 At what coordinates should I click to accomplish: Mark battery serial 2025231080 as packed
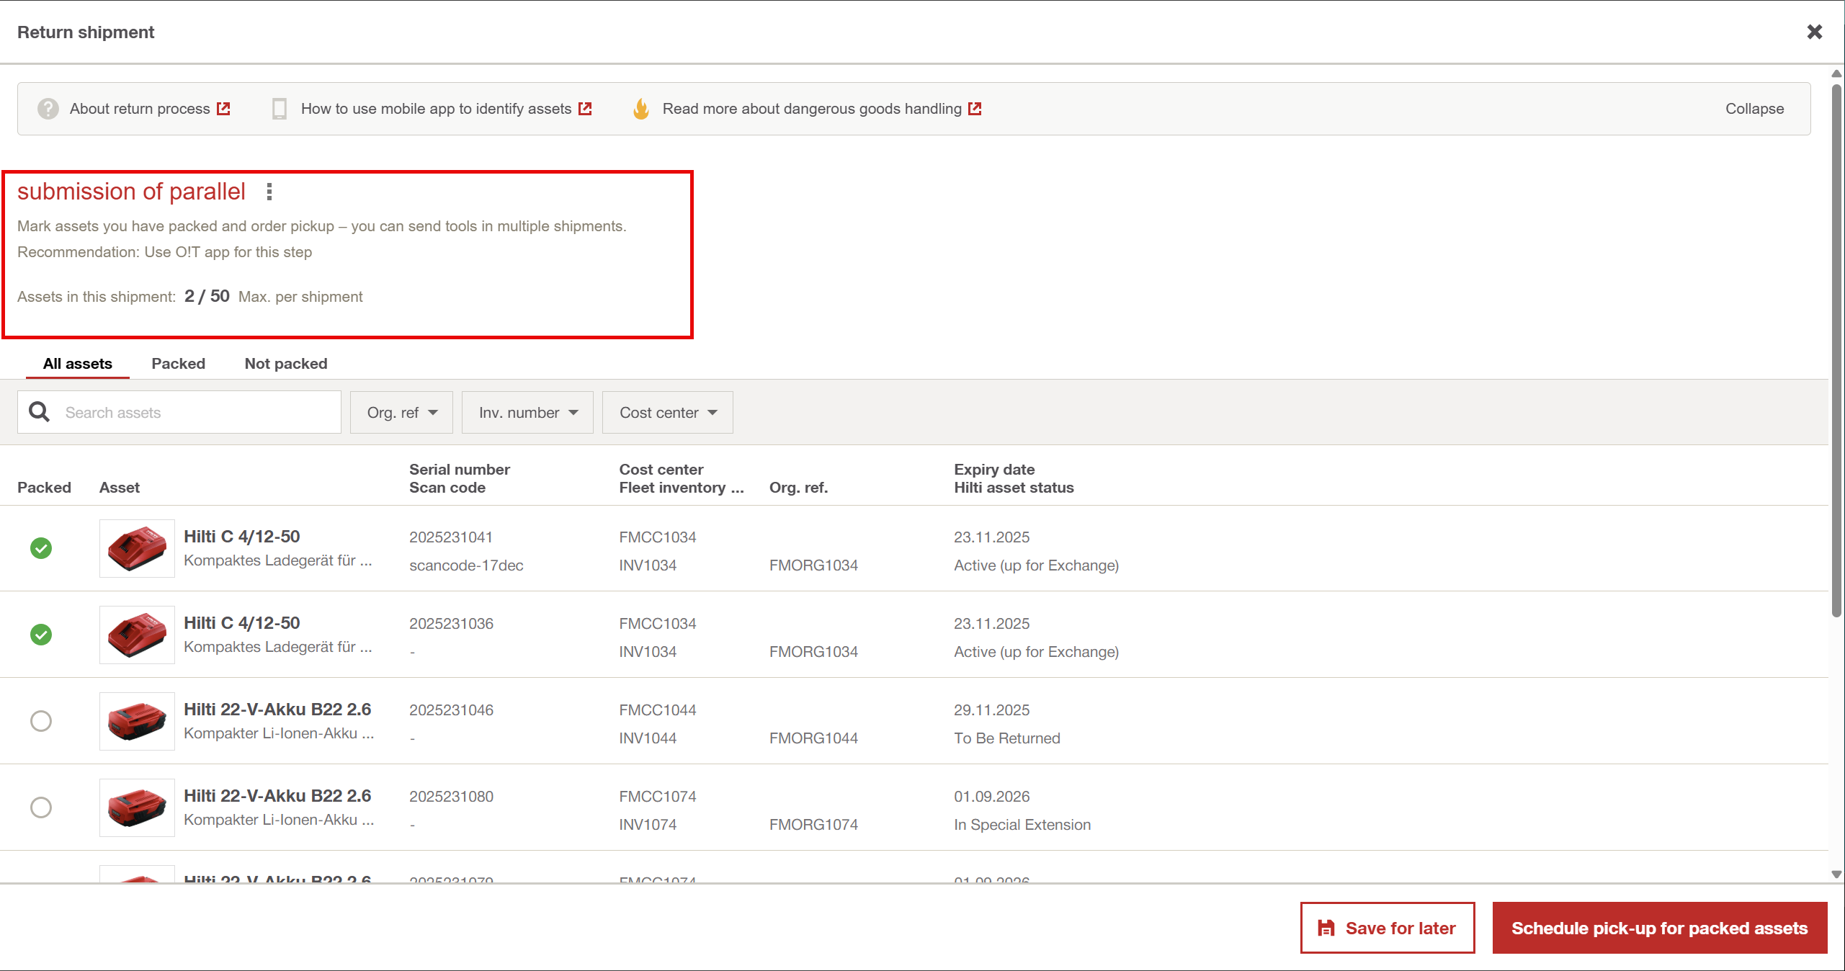pyautogui.click(x=41, y=807)
